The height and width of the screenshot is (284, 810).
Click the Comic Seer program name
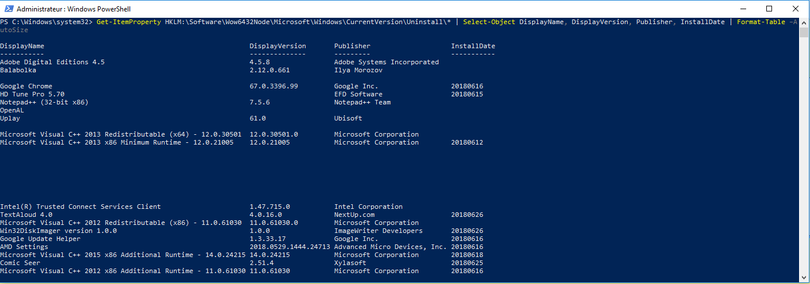20,263
